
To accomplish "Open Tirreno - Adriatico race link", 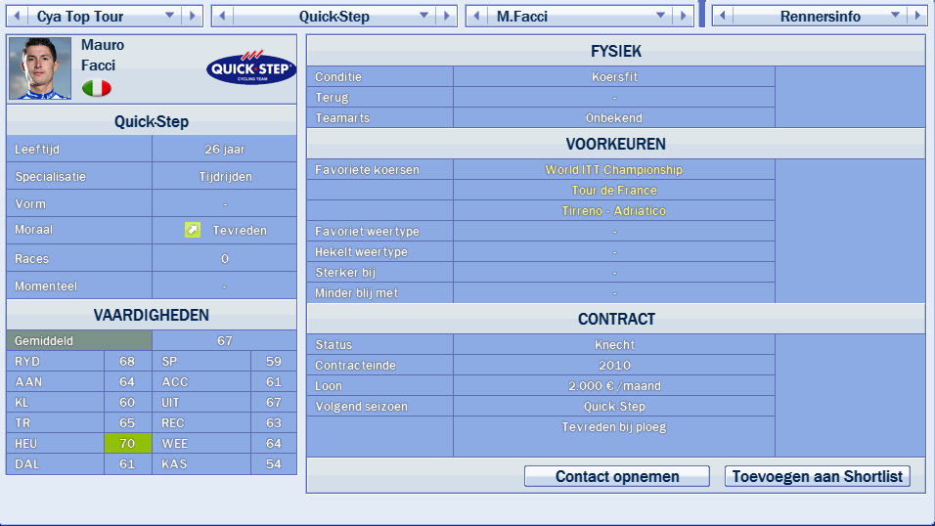I will pos(614,211).
